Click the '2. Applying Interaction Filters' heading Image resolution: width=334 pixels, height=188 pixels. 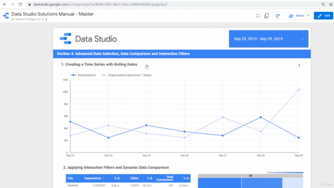(116, 168)
